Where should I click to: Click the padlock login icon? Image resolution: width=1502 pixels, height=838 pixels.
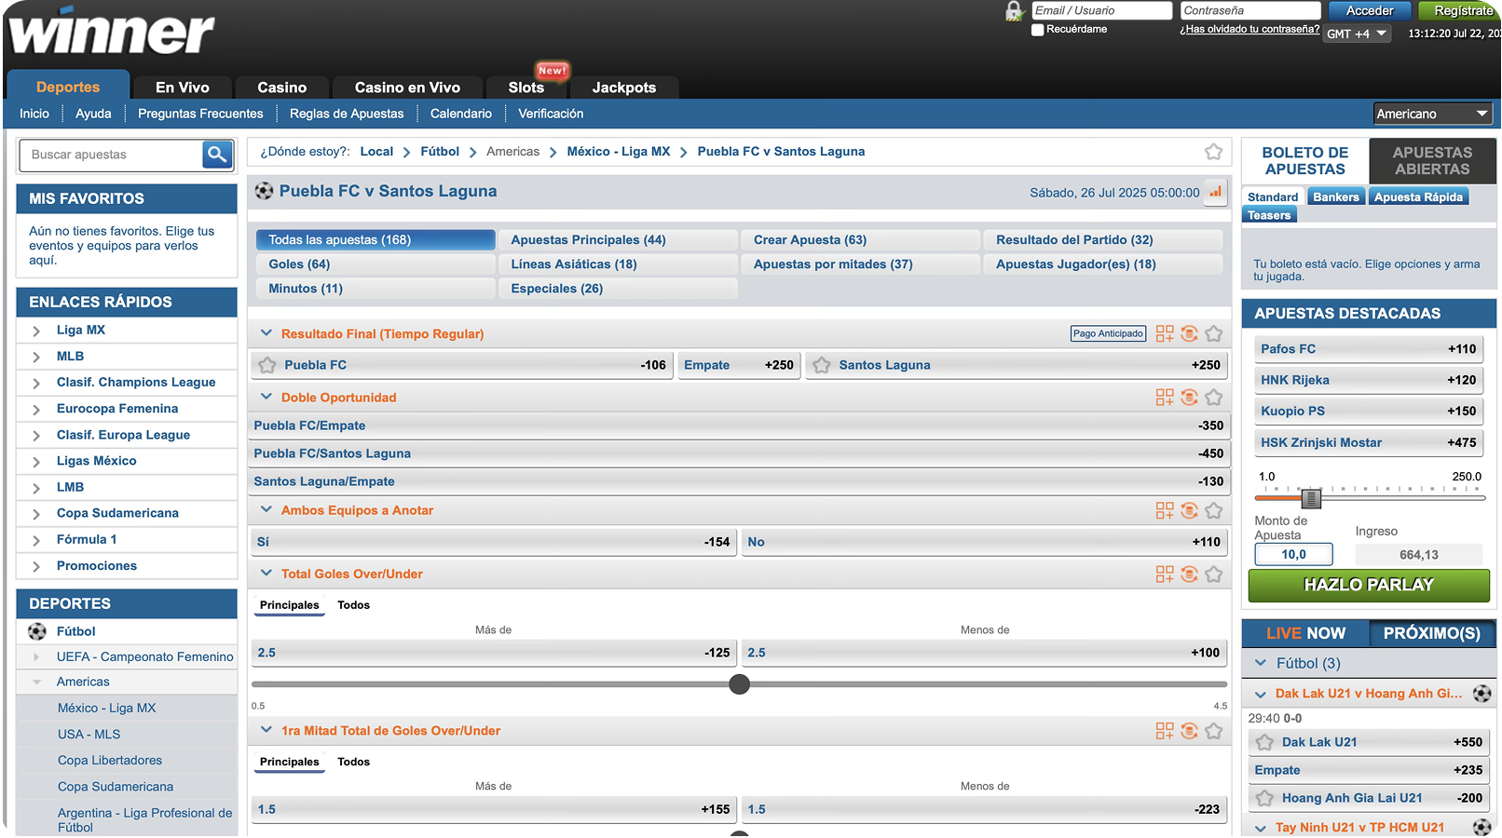1014,12
